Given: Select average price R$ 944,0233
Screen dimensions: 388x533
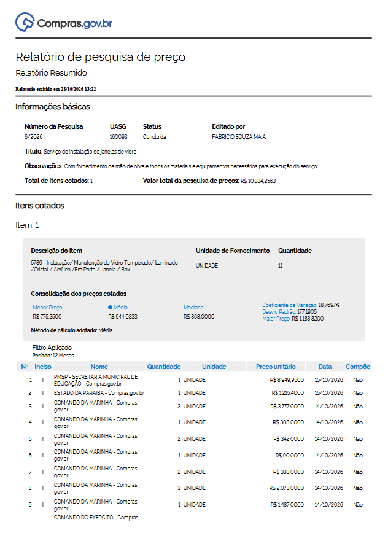Looking at the screenshot, I should (x=123, y=317).
